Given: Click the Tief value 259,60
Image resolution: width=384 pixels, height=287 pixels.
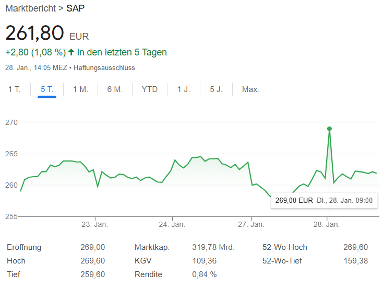Looking at the screenshot, I should 92,274.
